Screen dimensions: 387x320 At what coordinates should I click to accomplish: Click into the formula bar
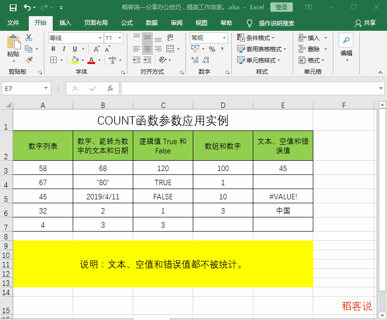click(249, 88)
